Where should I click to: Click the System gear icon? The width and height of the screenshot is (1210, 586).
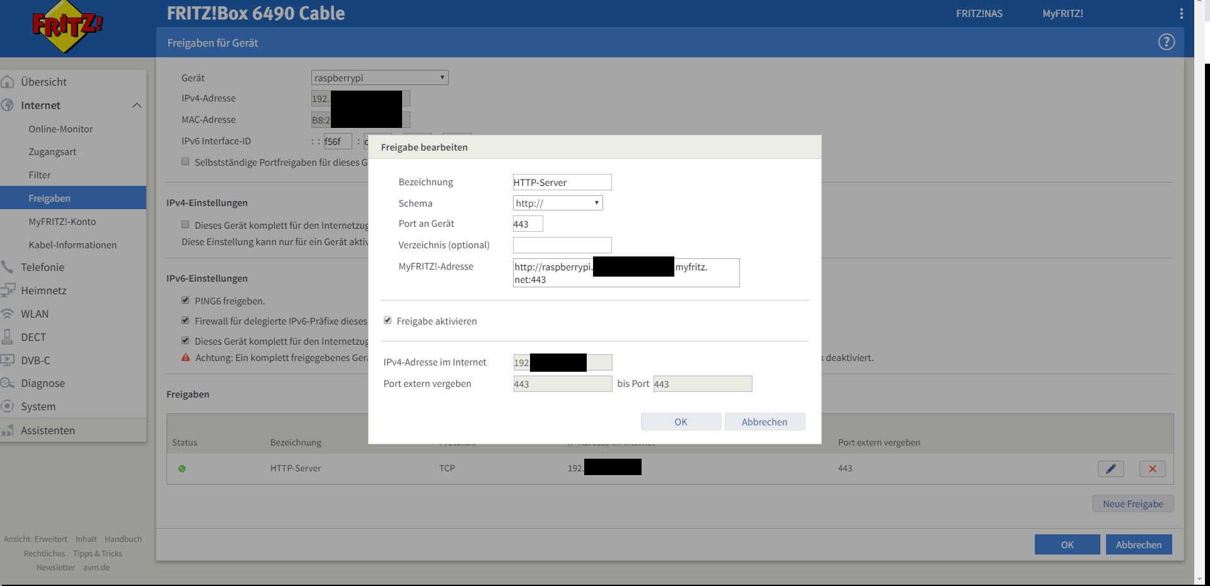[x=8, y=406]
